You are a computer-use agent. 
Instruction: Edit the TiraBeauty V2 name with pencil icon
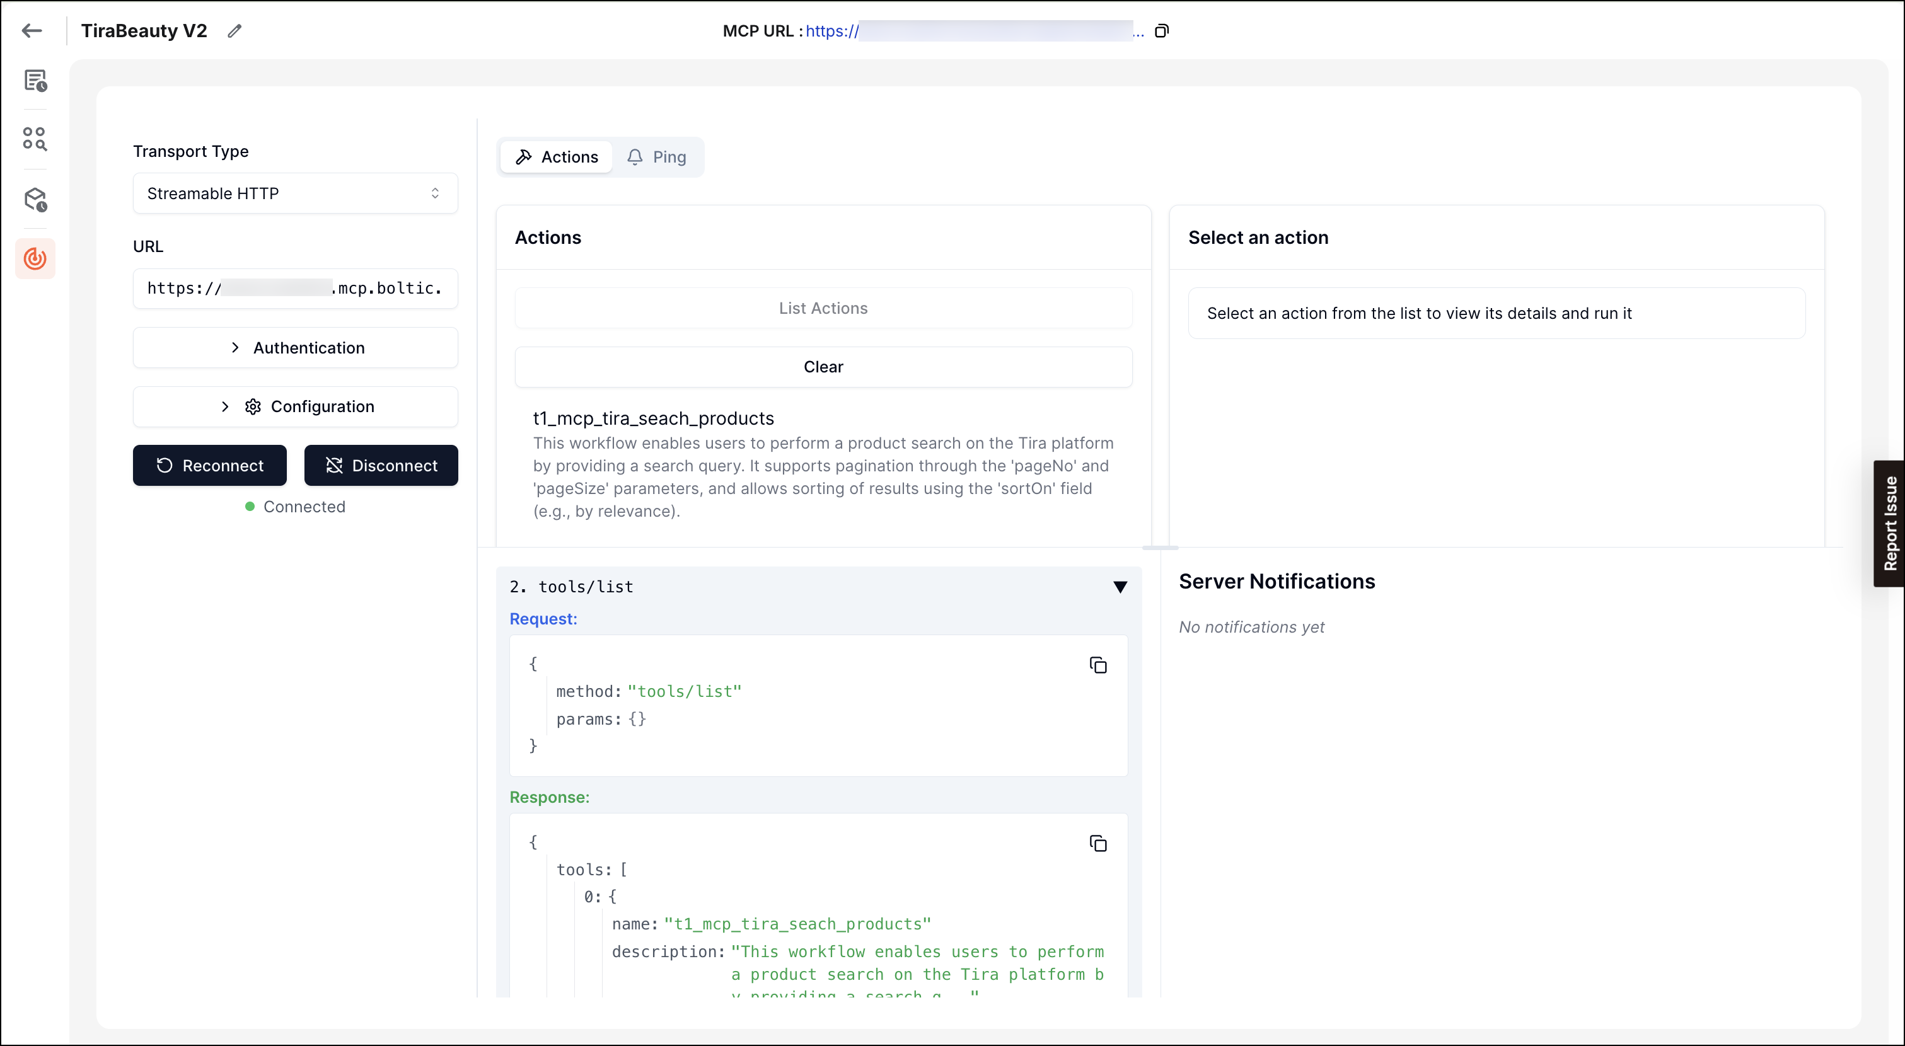pos(235,30)
